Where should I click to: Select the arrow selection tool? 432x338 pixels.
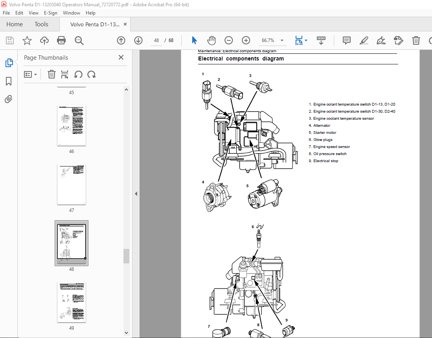194,40
